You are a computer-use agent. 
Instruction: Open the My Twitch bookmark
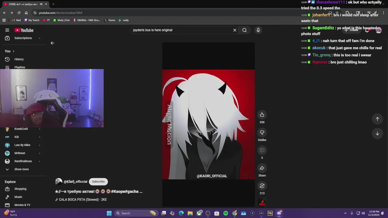tap(32, 20)
